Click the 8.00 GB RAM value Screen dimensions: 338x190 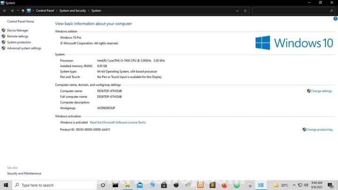pos(102,66)
